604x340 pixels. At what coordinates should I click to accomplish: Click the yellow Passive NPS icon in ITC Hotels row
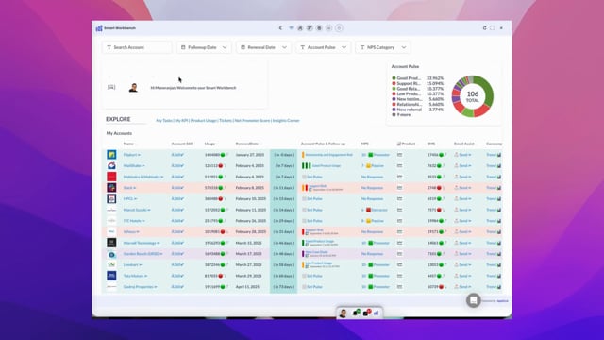click(x=368, y=221)
